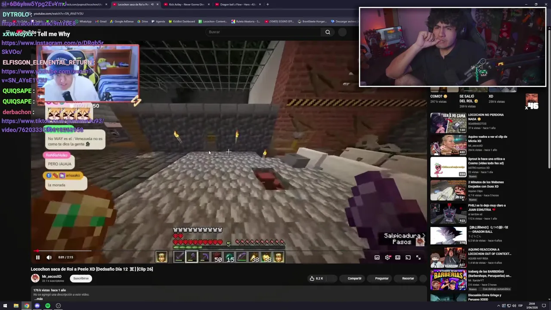Viewport: 551px width, 310px height.
Task: Click the 20:04 taskbar clock
Action: pos(532,306)
